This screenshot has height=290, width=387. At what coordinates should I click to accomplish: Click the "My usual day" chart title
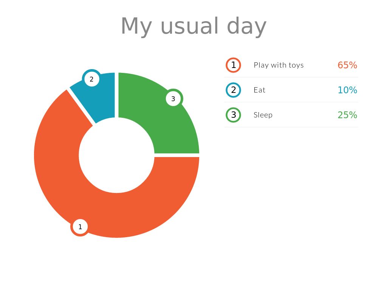(x=193, y=26)
